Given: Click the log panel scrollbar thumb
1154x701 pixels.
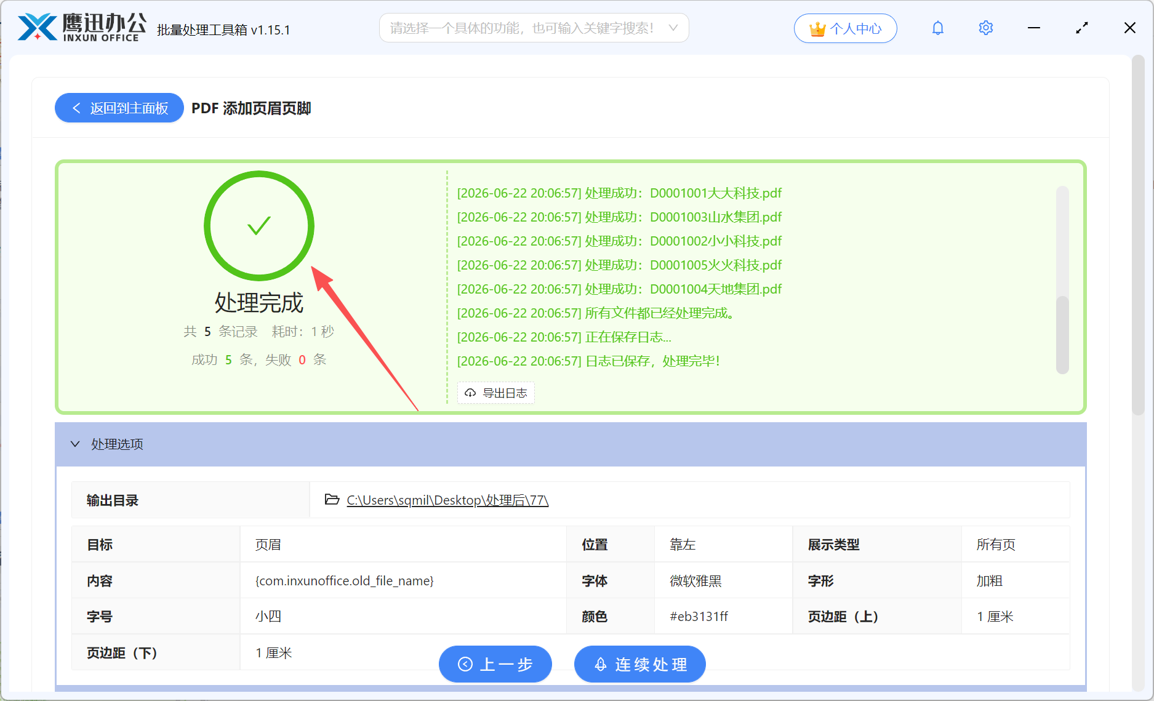Looking at the screenshot, I should pyautogui.click(x=1062, y=335).
